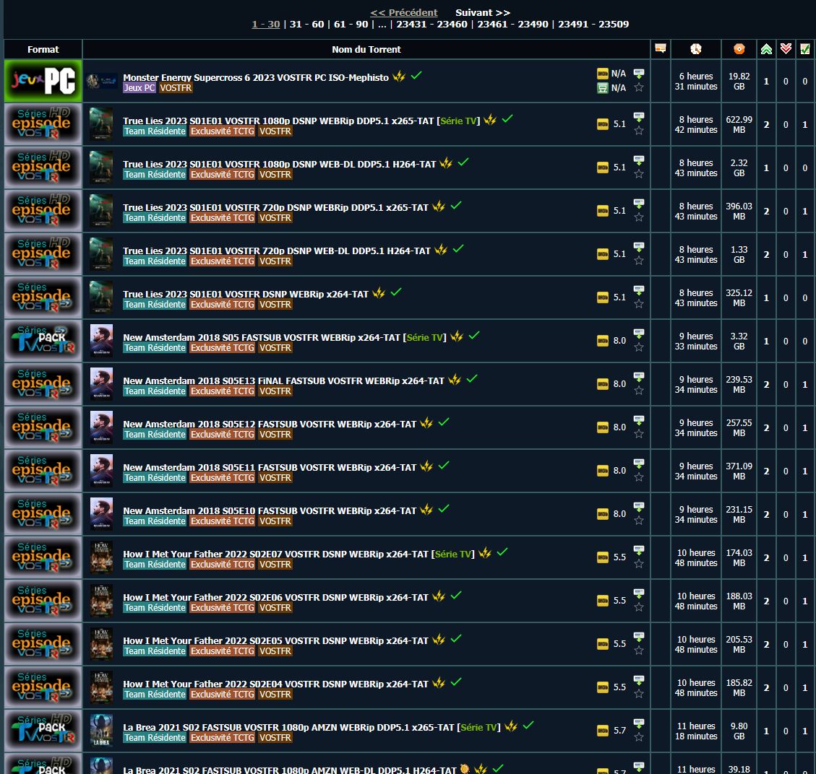This screenshot has width=816, height=774.
Task: Click the IMDb icon on New Amsterdam S05E13 row
Action: pos(603,384)
